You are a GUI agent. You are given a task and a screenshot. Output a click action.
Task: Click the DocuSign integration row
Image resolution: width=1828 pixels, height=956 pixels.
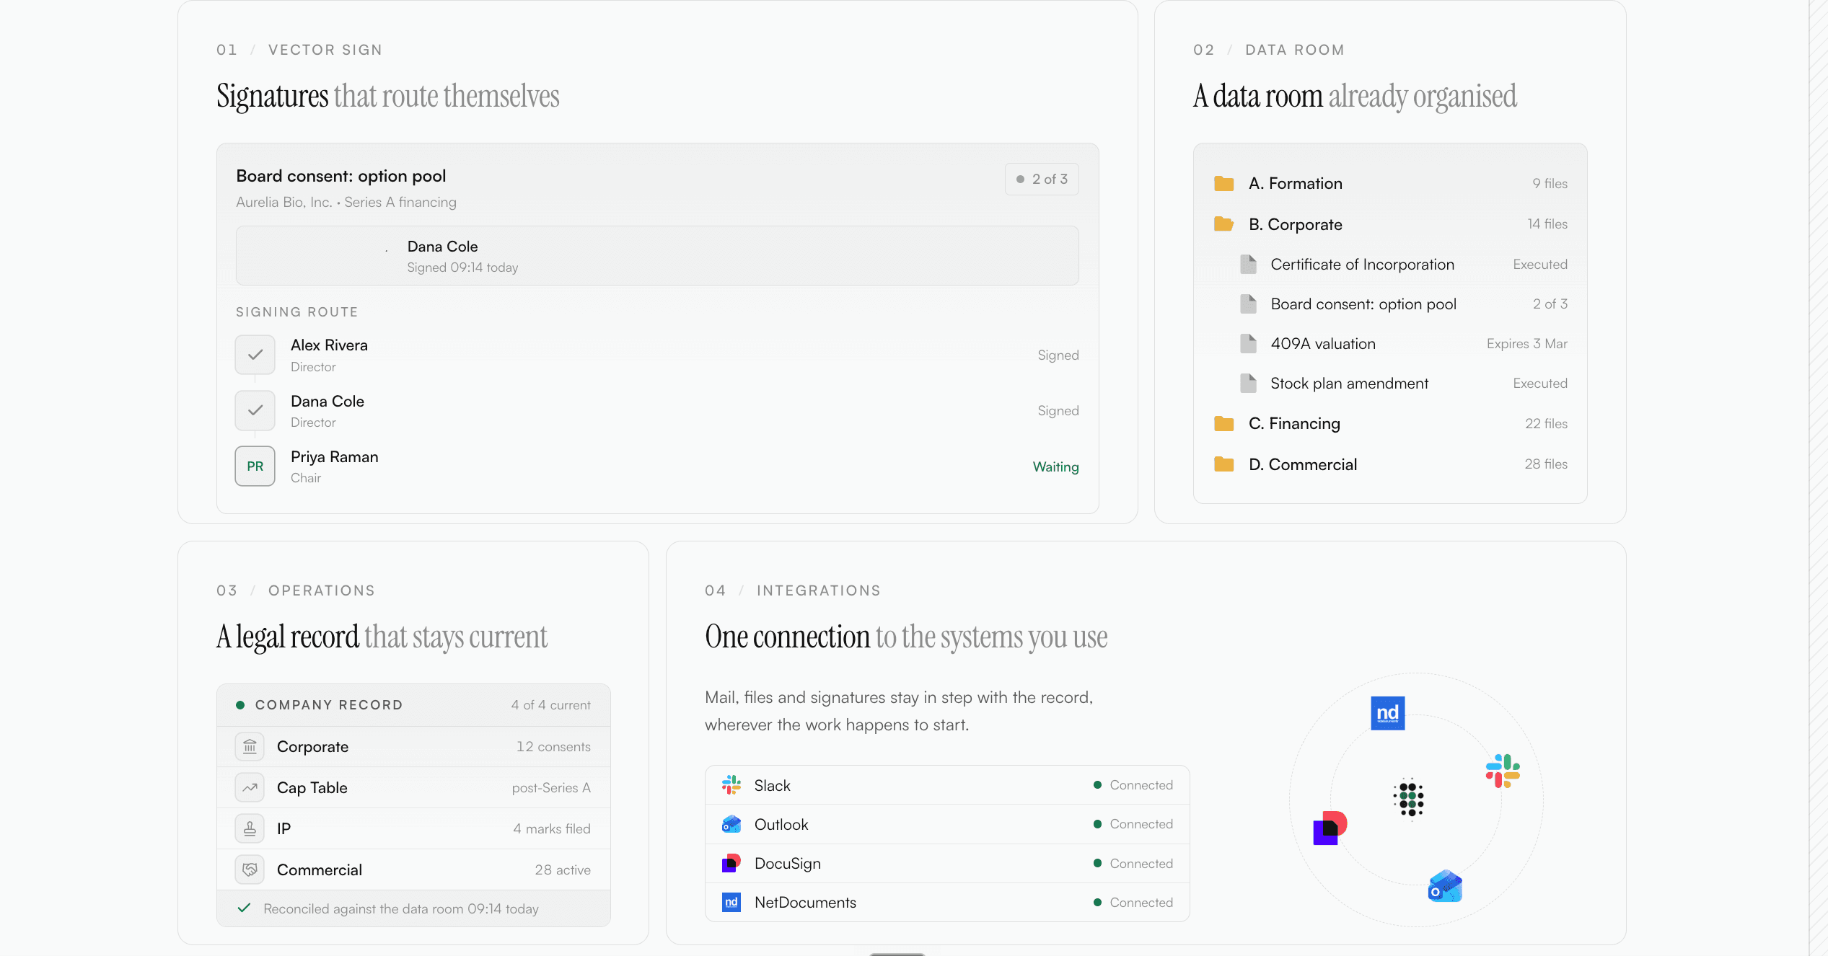947,864
